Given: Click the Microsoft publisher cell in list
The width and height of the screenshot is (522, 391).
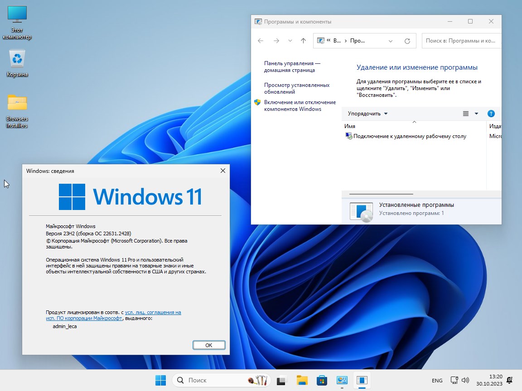Looking at the screenshot, I should click(x=495, y=136).
